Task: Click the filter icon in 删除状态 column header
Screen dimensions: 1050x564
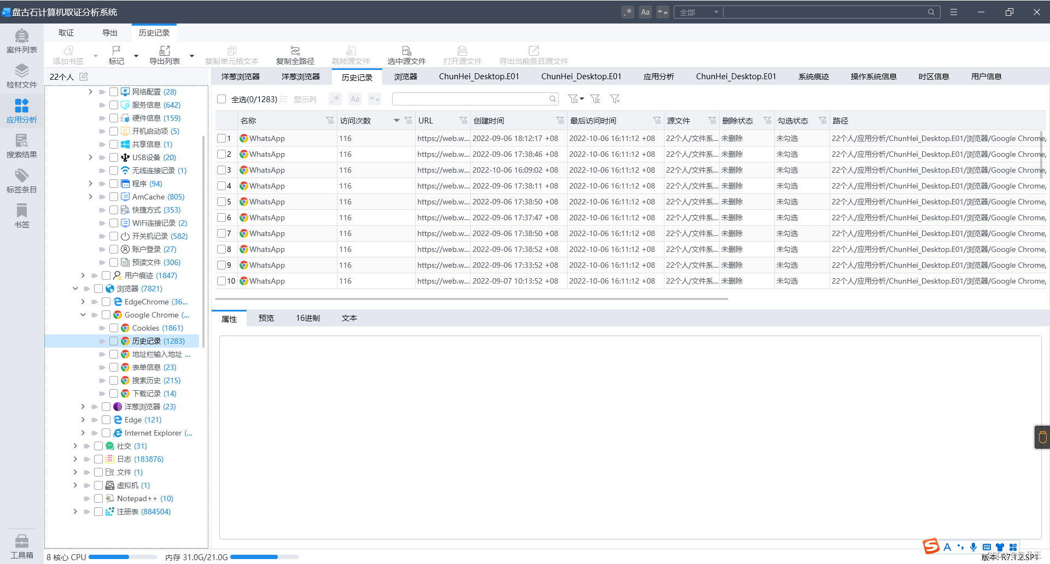Action: 767,120
